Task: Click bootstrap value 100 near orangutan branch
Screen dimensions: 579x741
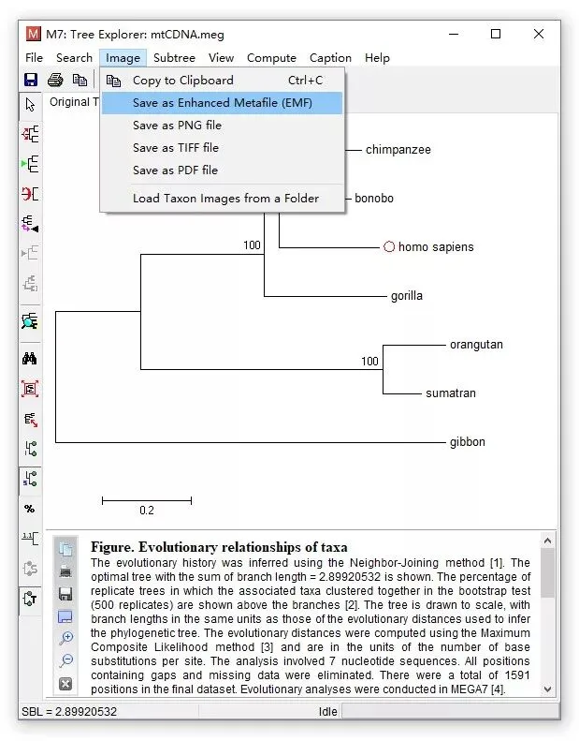Action: tap(369, 362)
